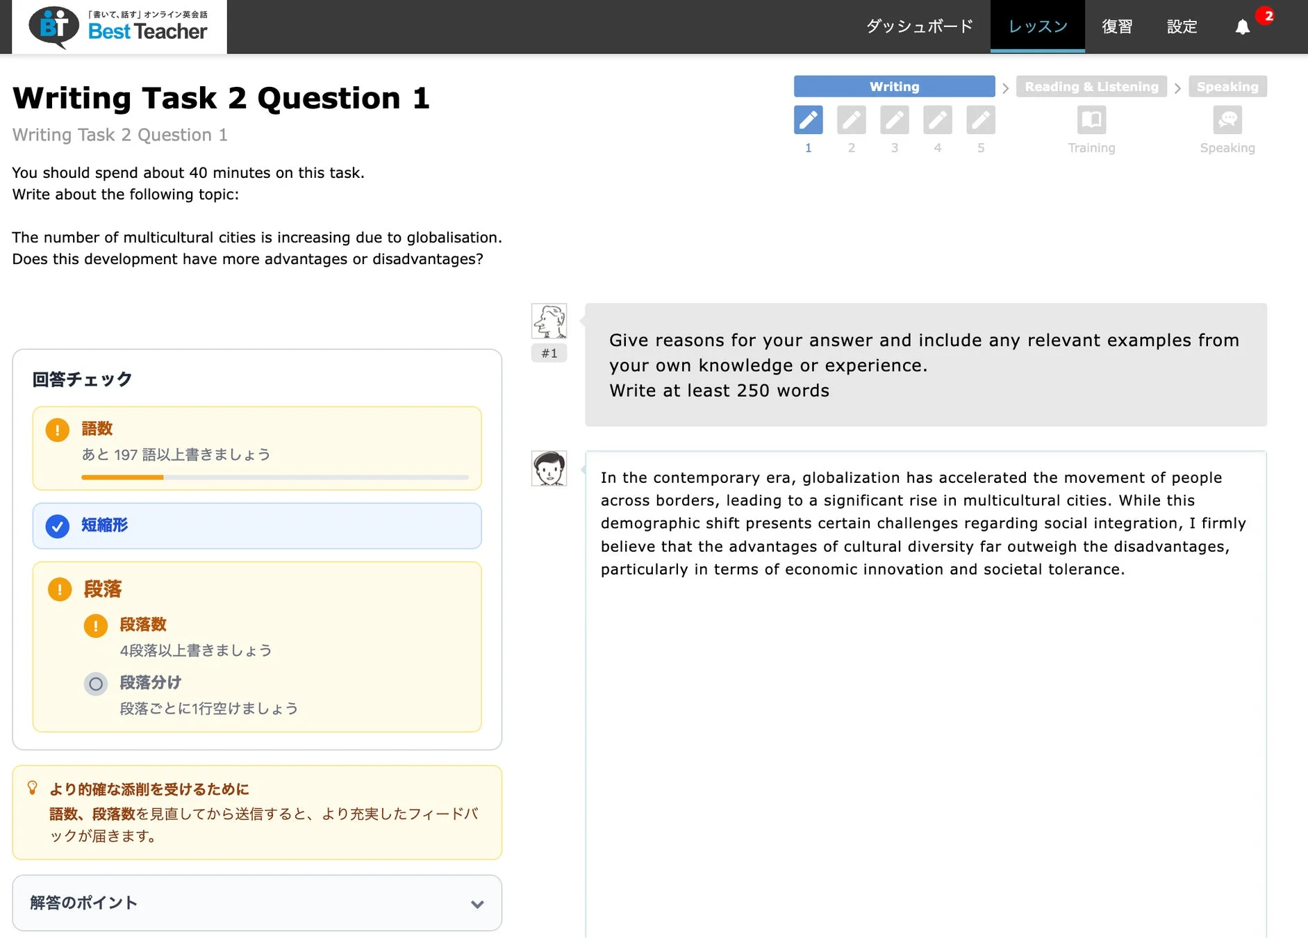Viewport: 1308px width, 938px height.
Task: Open the notifications bell icon
Action: click(1242, 27)
